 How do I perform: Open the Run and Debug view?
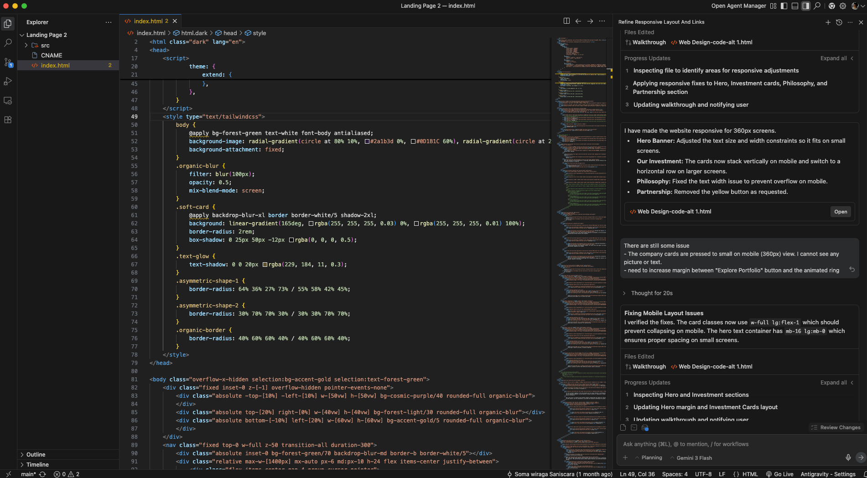(8, 82)
